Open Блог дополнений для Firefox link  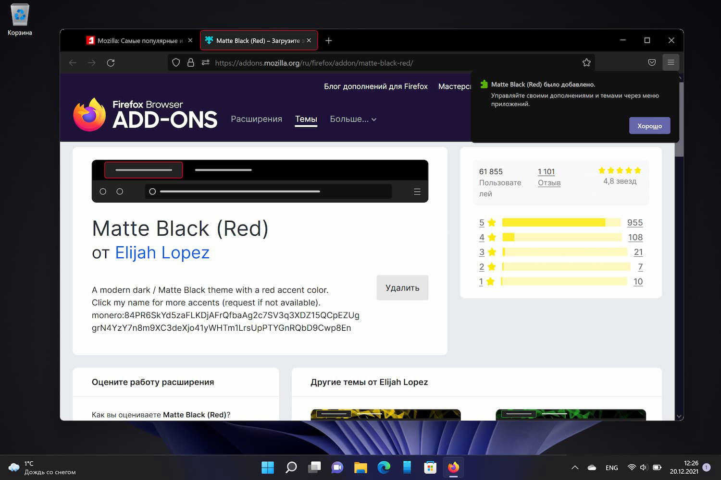(x=376, y=86)
